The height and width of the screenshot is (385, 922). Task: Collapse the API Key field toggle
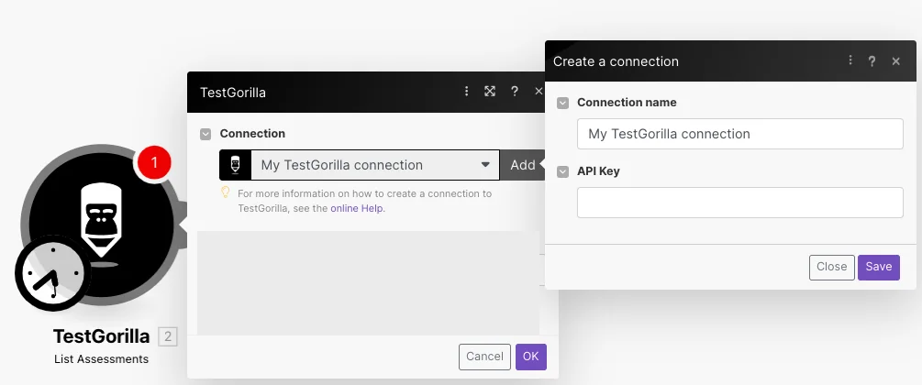(562, 171)
